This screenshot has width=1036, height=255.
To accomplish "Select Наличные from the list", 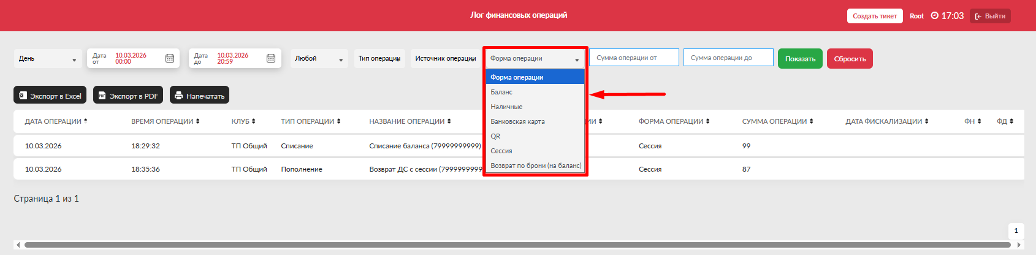I will pos(506,107).
